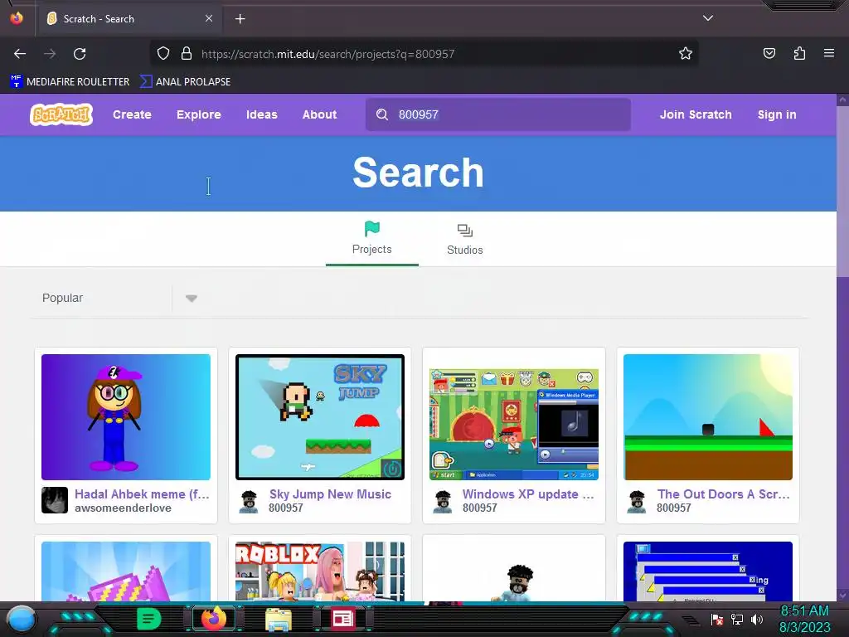
Task: Open the Hadal Ahbek meme thumbnail
Action: [126, 417]
